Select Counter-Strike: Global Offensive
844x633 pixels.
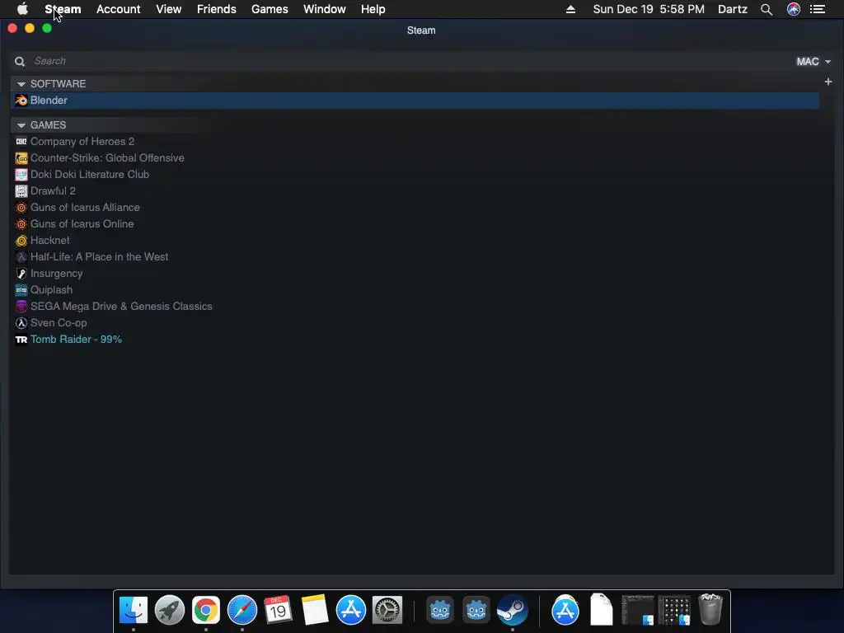tap(107, 158)
